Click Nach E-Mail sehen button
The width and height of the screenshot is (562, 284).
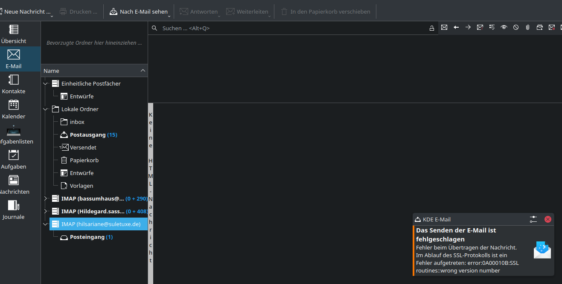coord(138,11)
